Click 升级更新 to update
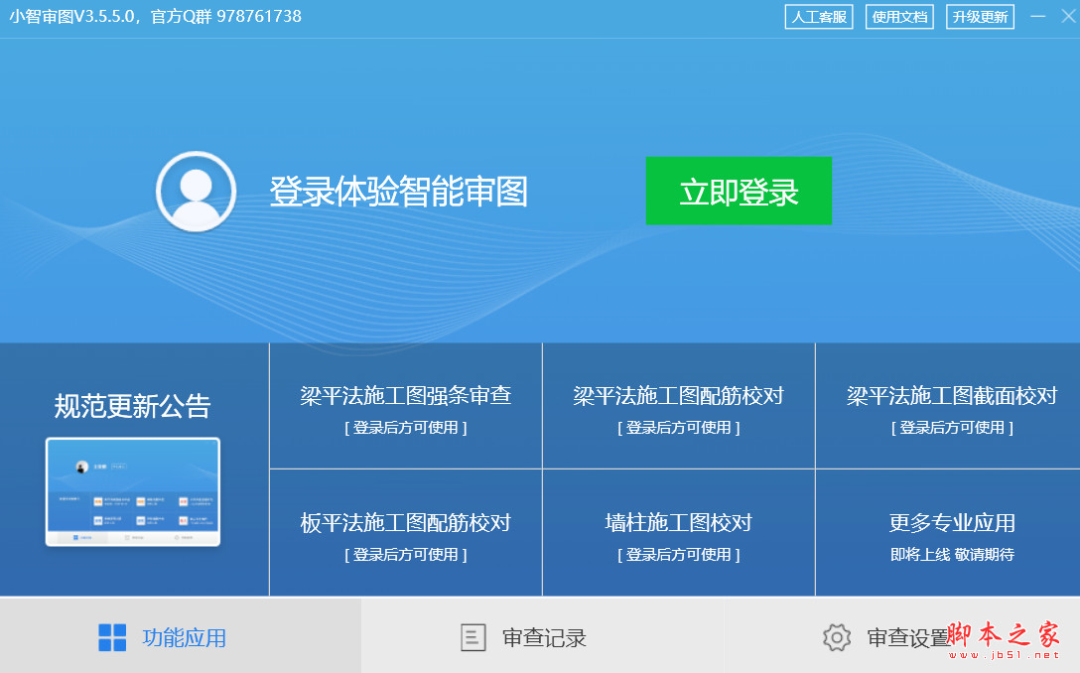 (979, 16)
